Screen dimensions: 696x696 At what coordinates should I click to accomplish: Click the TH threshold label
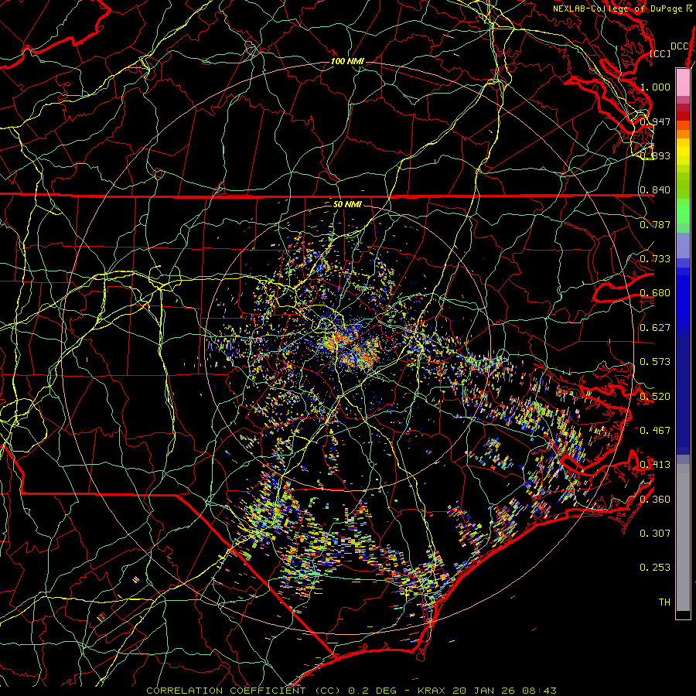click(x=664, y=602)
